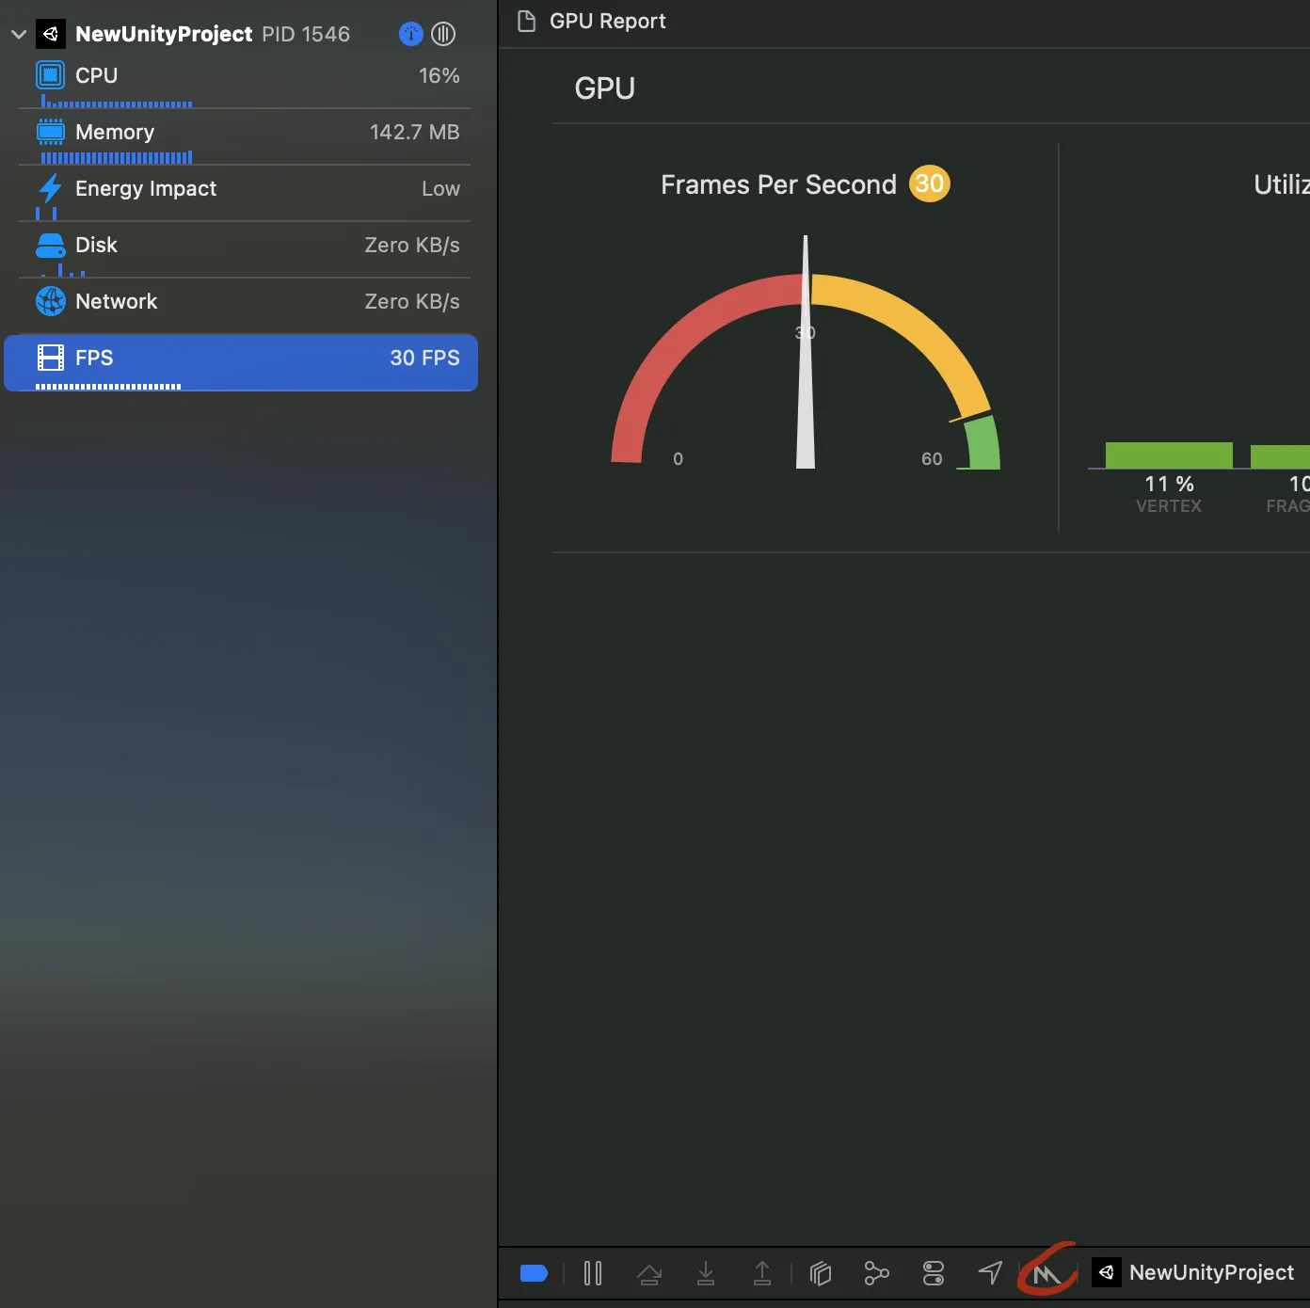Click the Step Over button
Screen dimensions: 1310x1308
[649, 1274]
